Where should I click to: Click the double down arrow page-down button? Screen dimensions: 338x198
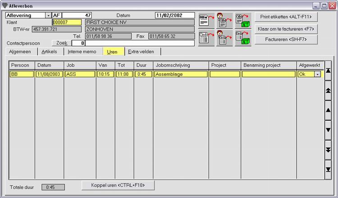tap(328, 150)
